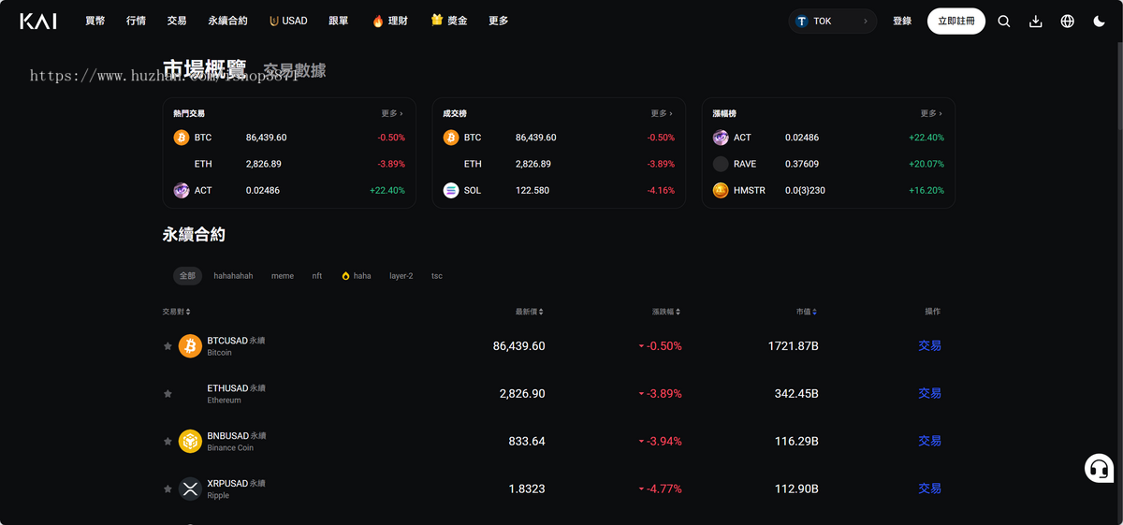The height and width of the screenshot is (525, 1123).
Task: Click the download app icon
Action: (x=1035, y=22)
